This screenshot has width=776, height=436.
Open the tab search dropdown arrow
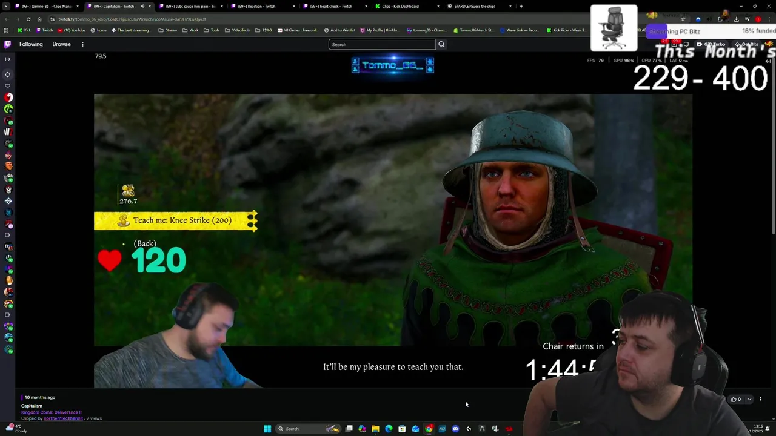[x=6, y=6]
